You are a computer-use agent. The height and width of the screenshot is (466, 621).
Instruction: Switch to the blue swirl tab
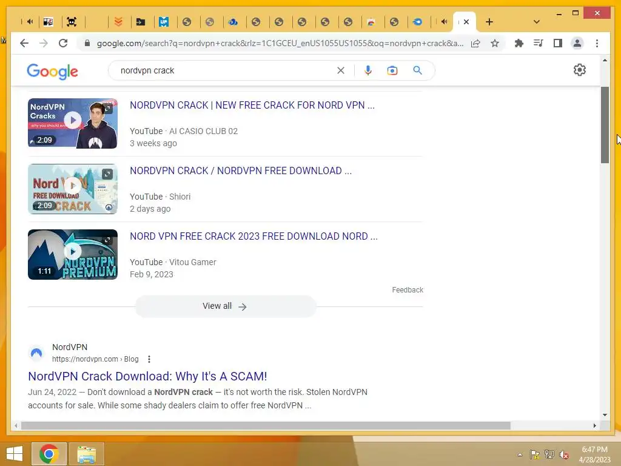417,22
